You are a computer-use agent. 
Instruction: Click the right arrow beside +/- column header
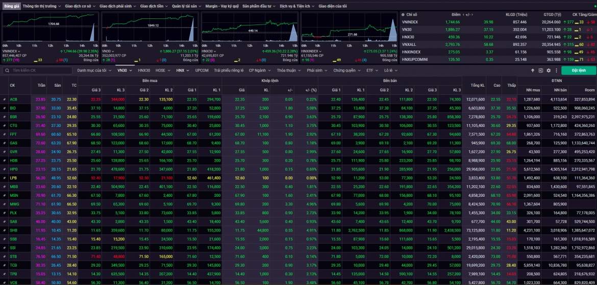tap(471, 14)
